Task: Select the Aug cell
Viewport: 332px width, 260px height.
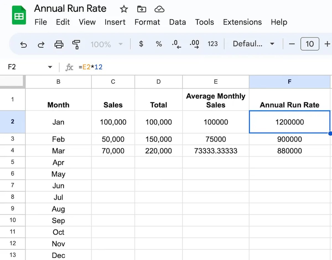Action: click(58, 209)
